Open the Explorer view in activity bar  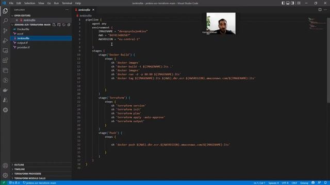pyautogui.click(x=5, y=11)
